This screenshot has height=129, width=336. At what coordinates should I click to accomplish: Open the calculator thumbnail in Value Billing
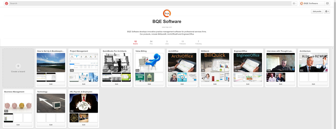(x=149, y=77)
